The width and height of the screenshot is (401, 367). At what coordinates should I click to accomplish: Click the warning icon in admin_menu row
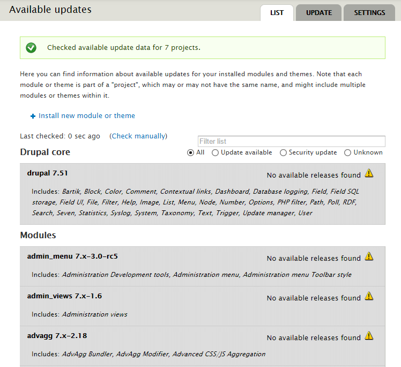(369, 256)
